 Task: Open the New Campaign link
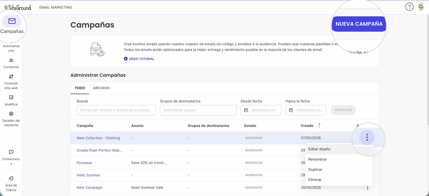point(89,188)
